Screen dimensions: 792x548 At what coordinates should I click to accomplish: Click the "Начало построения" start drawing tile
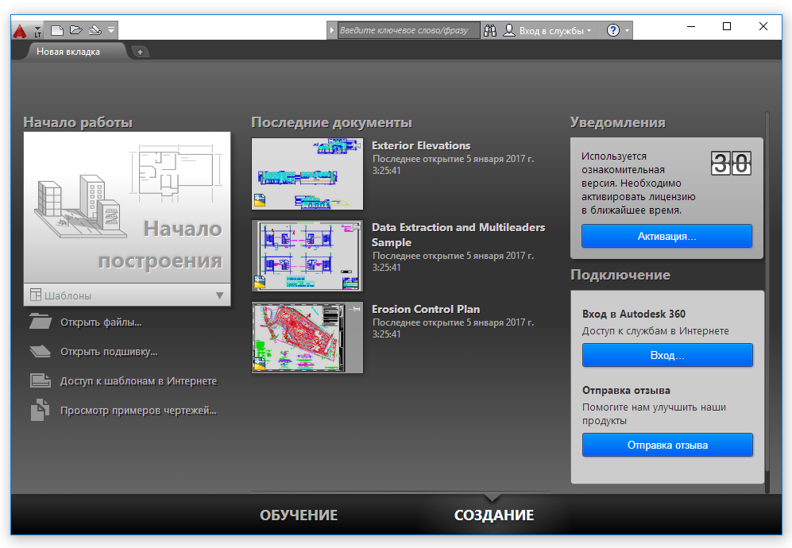[127, 207]
